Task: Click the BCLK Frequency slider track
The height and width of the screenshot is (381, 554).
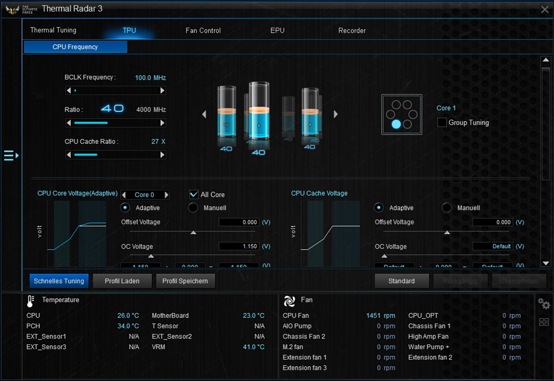Action: pos(116,90)
